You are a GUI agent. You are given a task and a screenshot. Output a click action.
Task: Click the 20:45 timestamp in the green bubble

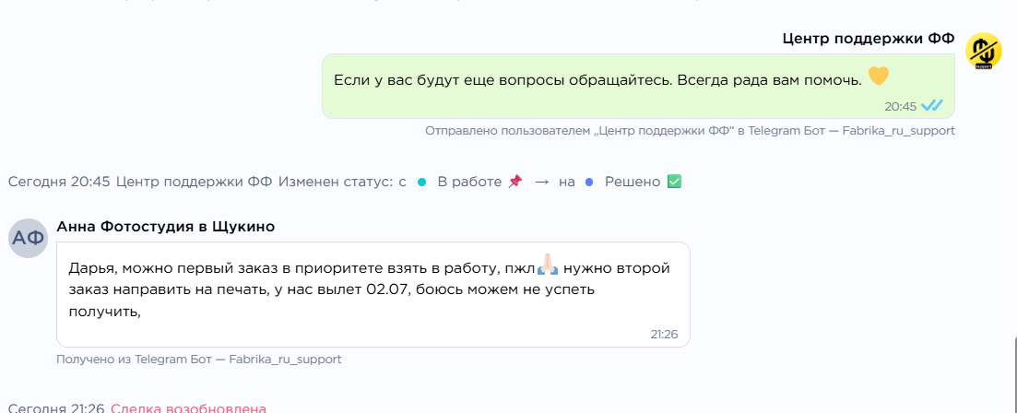pyautogui.click(x=900, y=106)
